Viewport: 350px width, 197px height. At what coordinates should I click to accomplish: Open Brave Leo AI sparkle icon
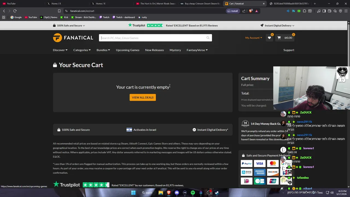tap(335, 11)
